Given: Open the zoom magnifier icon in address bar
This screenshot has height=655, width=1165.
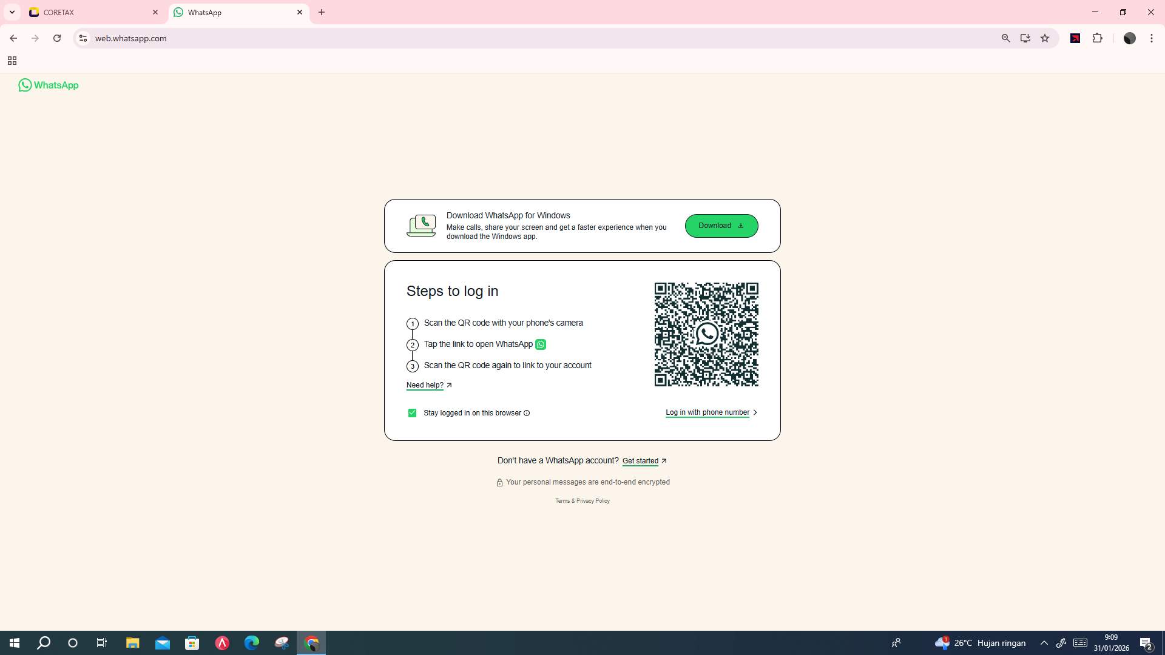Looking at the screenshot, I should point(1006,38).
